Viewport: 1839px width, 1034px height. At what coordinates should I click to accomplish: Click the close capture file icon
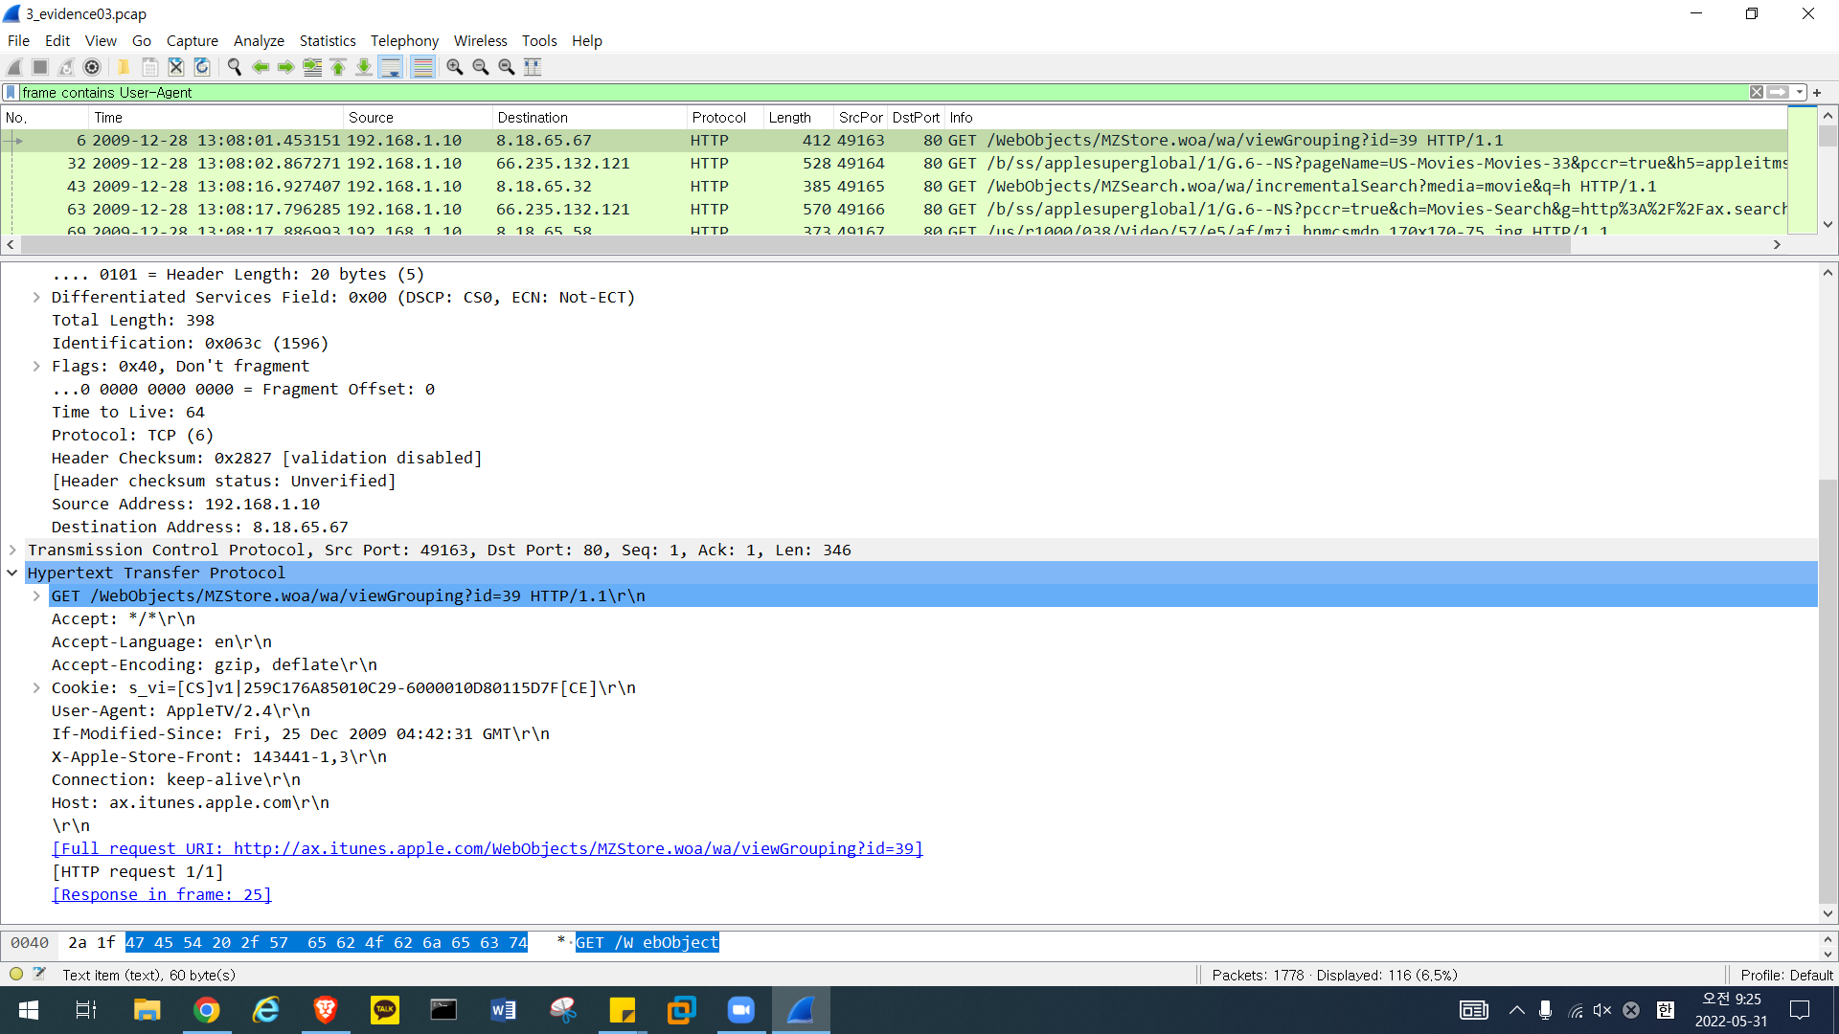pyautogui.click(x=176, y=67)
